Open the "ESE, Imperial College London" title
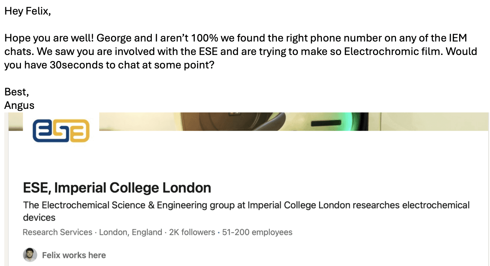 (117, 188)
